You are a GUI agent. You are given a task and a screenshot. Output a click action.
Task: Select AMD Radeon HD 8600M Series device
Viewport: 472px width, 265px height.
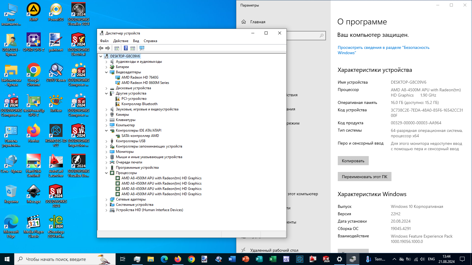tap(145, 83)
